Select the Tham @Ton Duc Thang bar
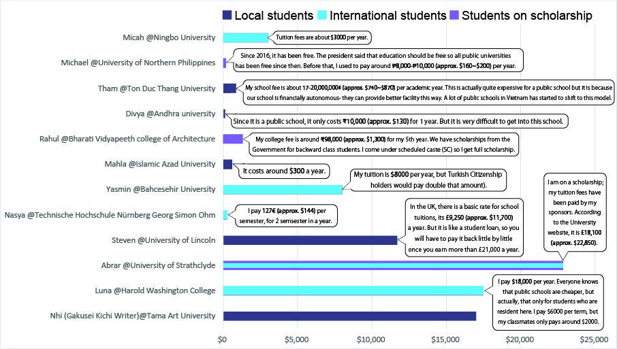The image size is (617, 349). pos(230,88)
